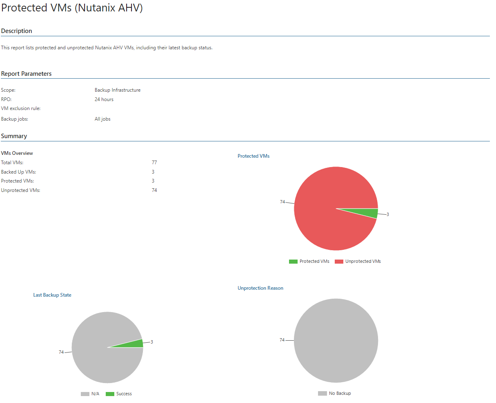
Task: Click the Total VMs value "77"
Action: (154, 163)
